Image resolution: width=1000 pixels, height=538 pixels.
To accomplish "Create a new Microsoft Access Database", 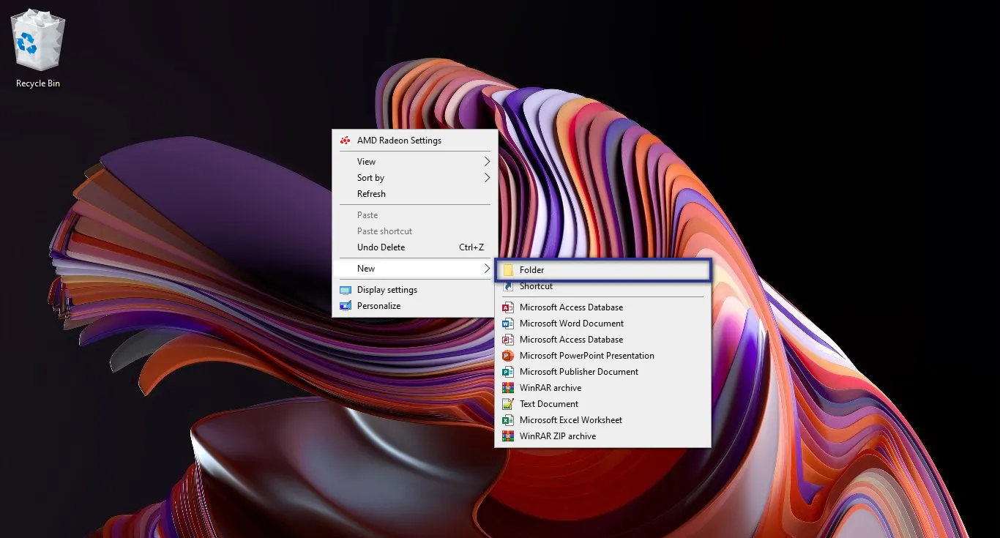I will click(571, 307).
